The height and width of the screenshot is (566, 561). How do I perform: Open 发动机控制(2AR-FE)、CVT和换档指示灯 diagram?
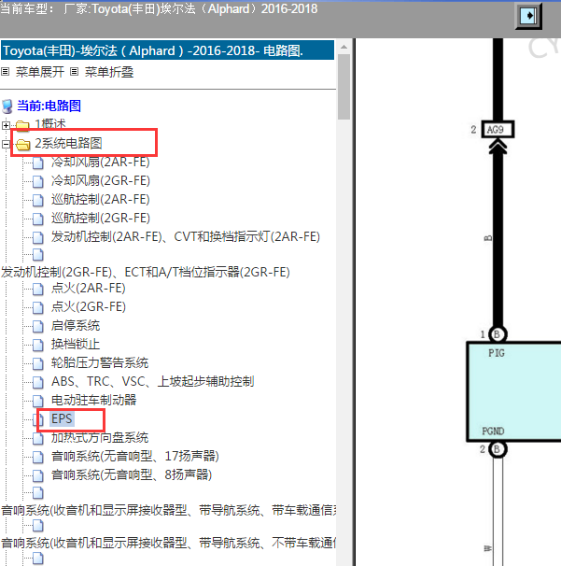186,237
